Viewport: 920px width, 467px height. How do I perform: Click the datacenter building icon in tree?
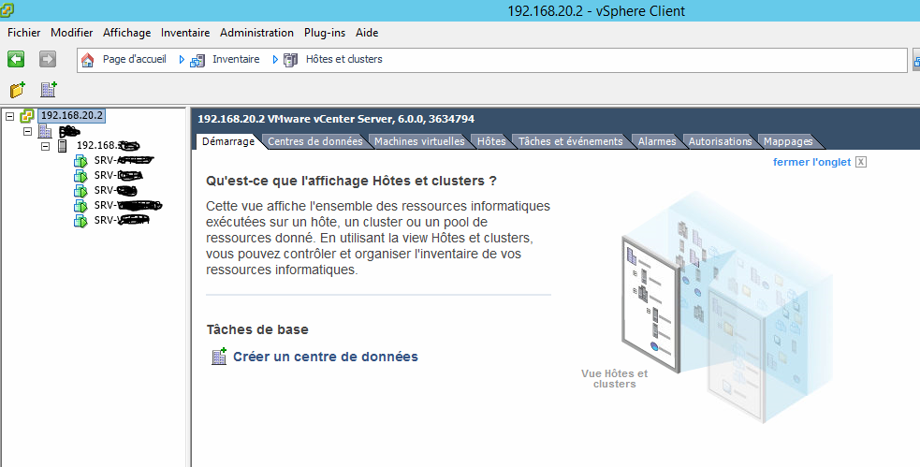coord(45,131)
